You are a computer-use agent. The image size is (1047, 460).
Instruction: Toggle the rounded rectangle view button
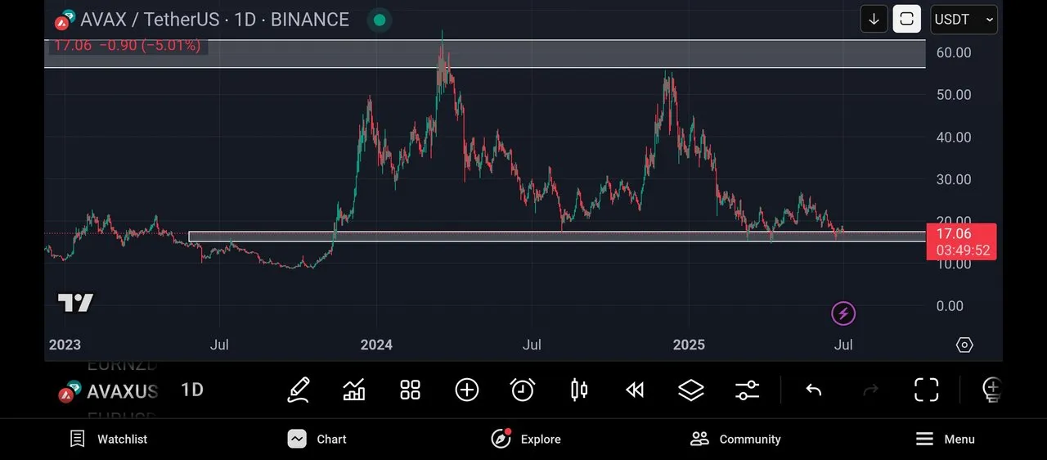[906, 19]
